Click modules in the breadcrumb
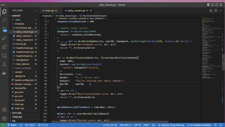225x127 pixels. (x=47, y=16)
